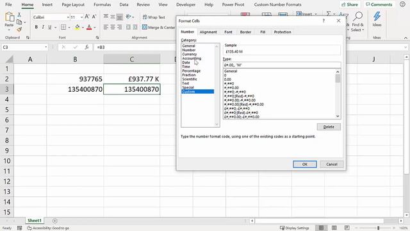The image size is (410, 231).
Task: Click the Cut scissors icon
Action: [x=19, y=15]
